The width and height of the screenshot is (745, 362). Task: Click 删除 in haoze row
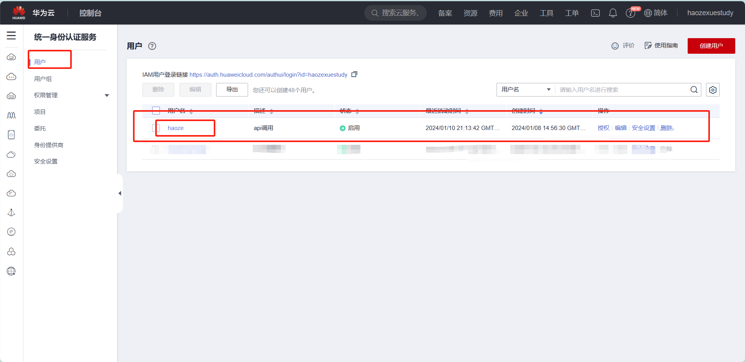(x=667, y=128)
